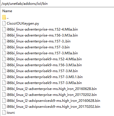The height and width of the screenshot is (116, 114).
Task: Select i86bi_linux-adventerprise-ms.152-4.M6a.bin file name
Action: click(x=42, y=29)
